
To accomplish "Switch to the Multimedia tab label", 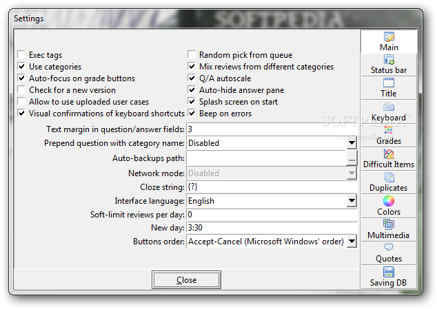I will point(389,235).
